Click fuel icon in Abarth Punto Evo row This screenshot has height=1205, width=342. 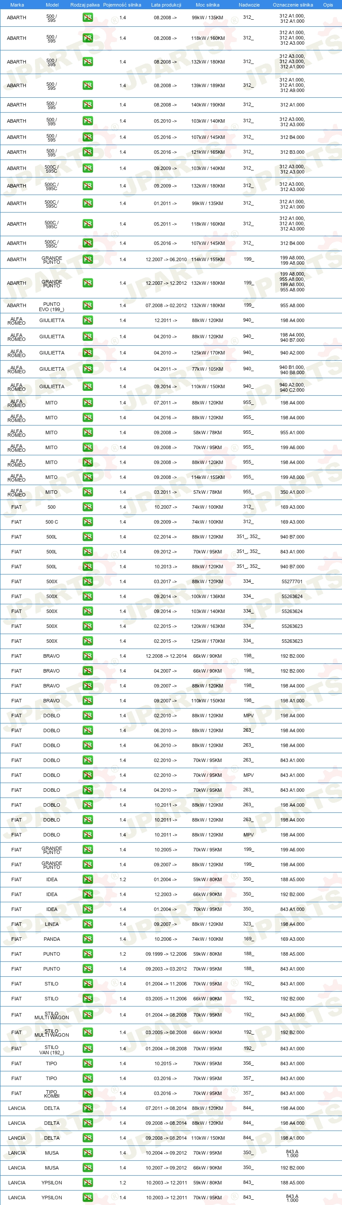coord(88,305)
